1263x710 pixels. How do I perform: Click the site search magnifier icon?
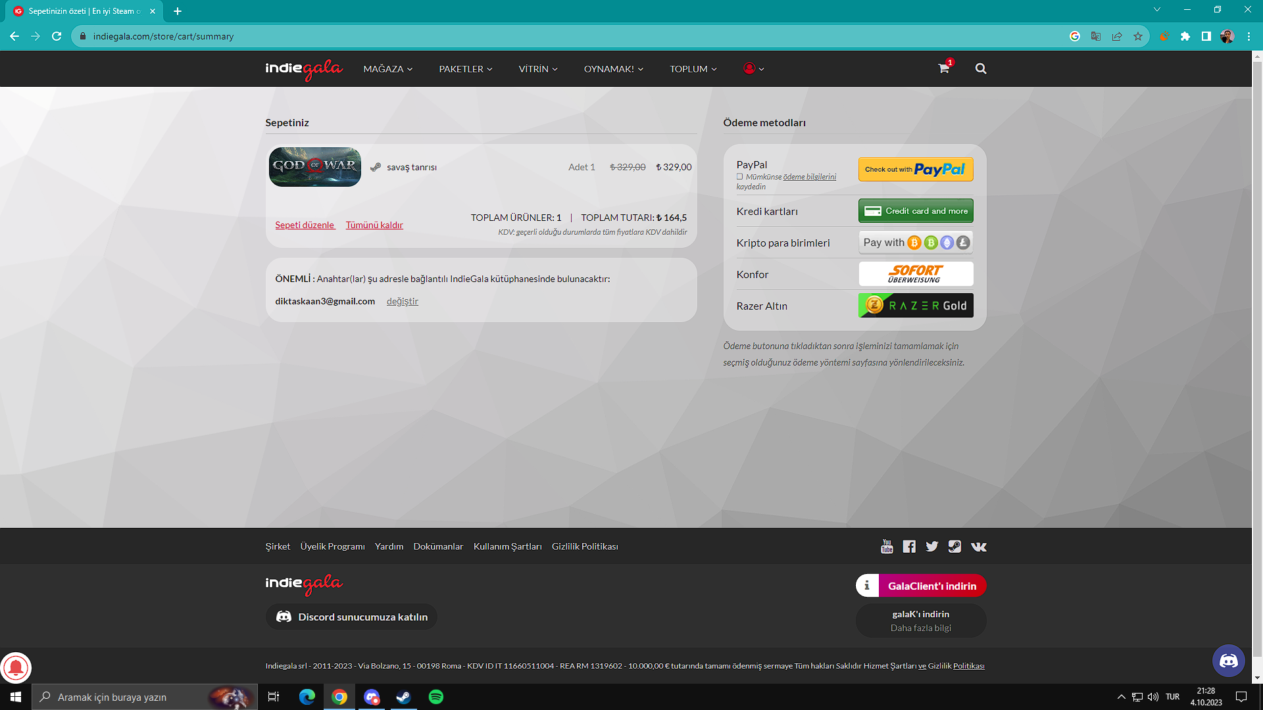(x=981, y=68)
